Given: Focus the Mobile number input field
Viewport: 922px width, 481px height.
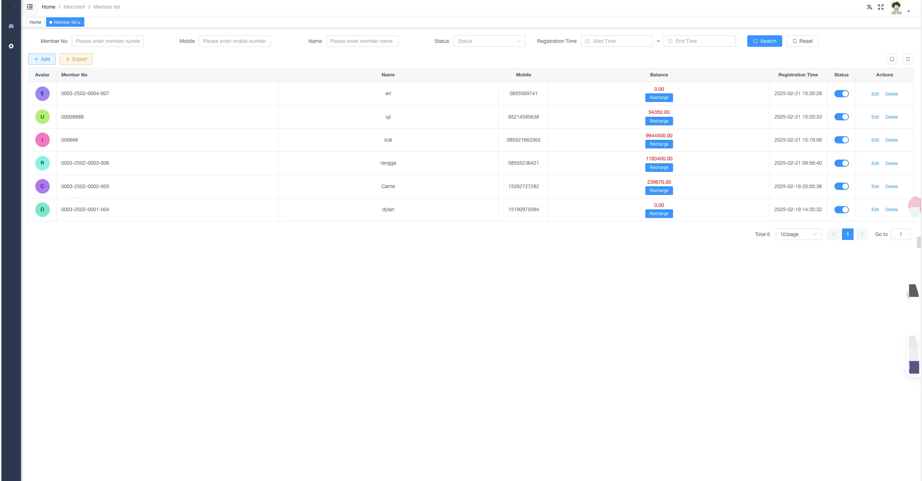Looking at the screenshot, I should (x=235, y=41).
